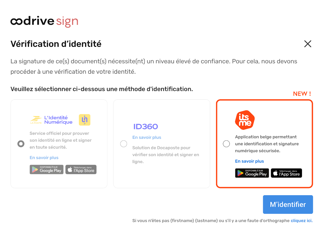This screenshot has height=235, width=324.
Task: Open 'En savoir plus' for L'Identité Numérique
Action: pos(44,157)
